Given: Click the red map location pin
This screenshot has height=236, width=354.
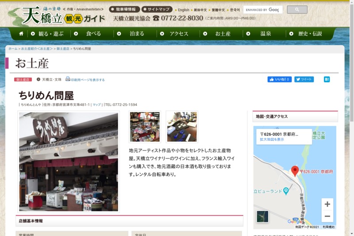Looking at the screenshot, I should (295, 170).
